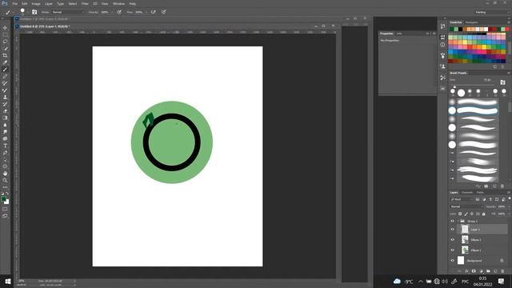Open Tool Preset picker in options bar

10,12
